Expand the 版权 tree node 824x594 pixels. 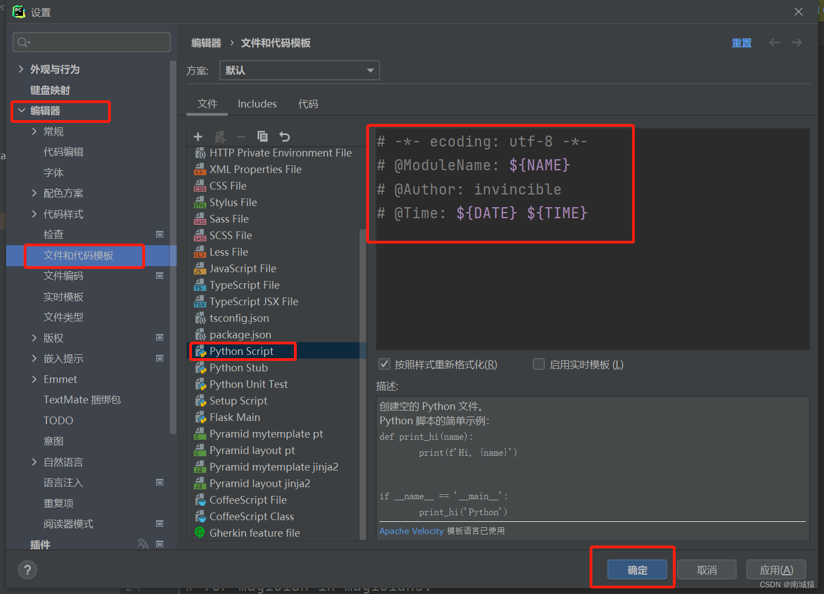pos(34,338)
